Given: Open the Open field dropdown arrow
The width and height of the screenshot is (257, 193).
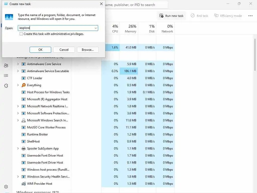Looking at the screenshot, I should [x=96, y=28].
